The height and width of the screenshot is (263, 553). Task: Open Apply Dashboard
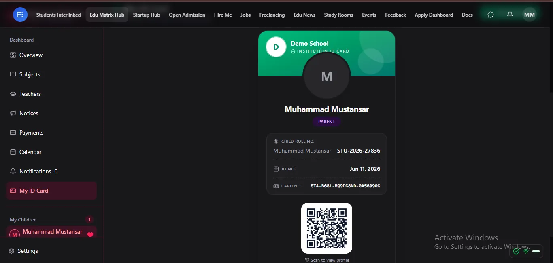[x=434, y=15]
